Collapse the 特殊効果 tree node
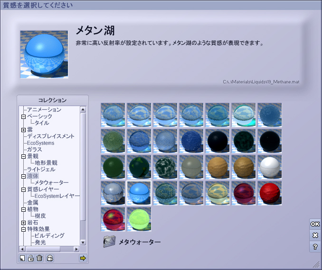322x270 pixels. [x=23, y=229]
